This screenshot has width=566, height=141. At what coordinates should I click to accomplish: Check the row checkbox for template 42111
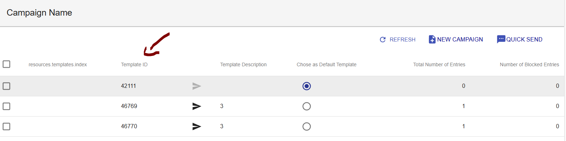(x=6, y=86)
